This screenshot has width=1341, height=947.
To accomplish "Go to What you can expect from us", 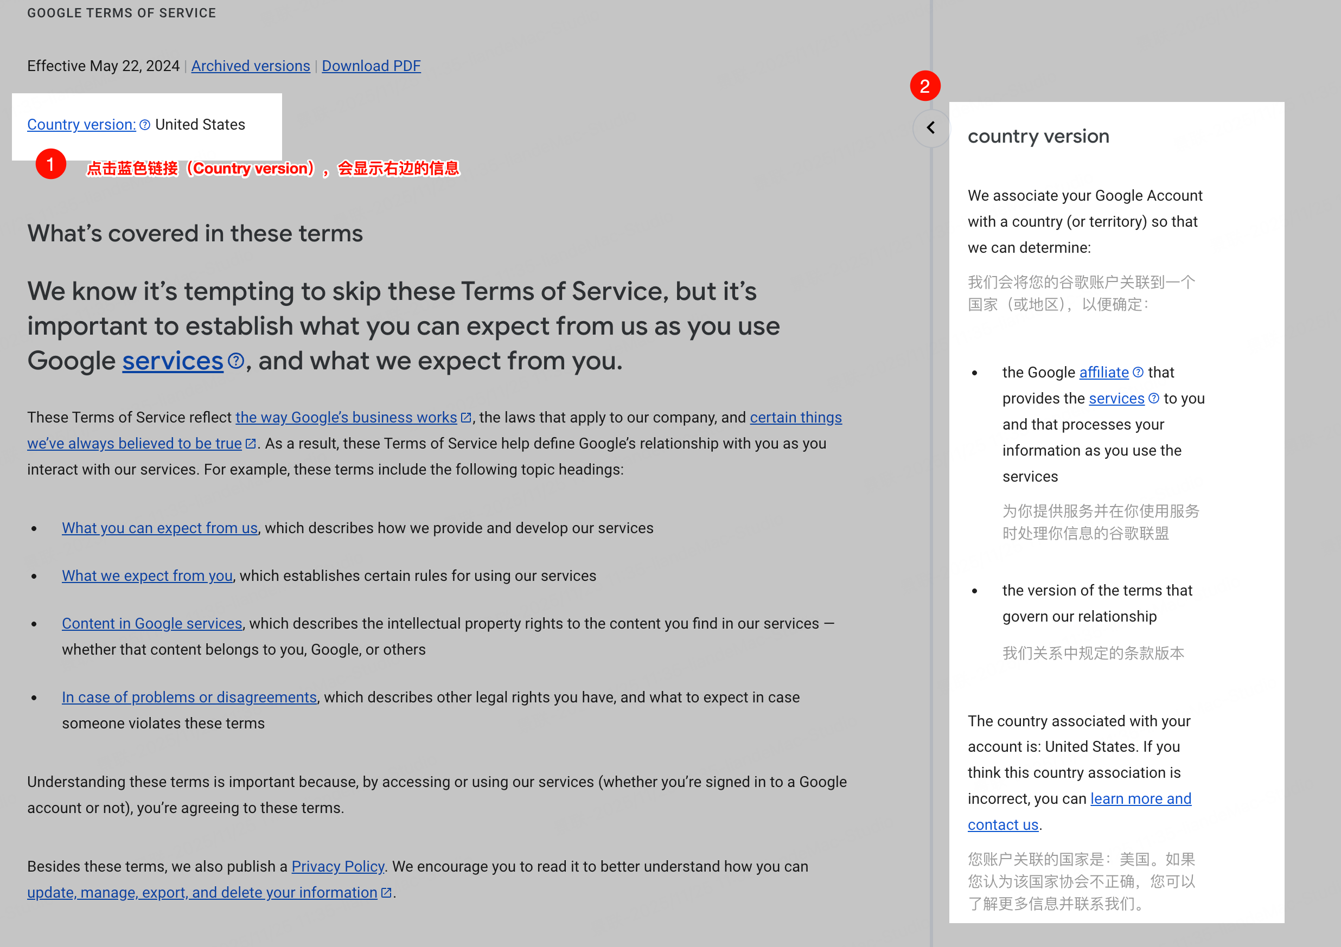I will [x=159, y=528].
